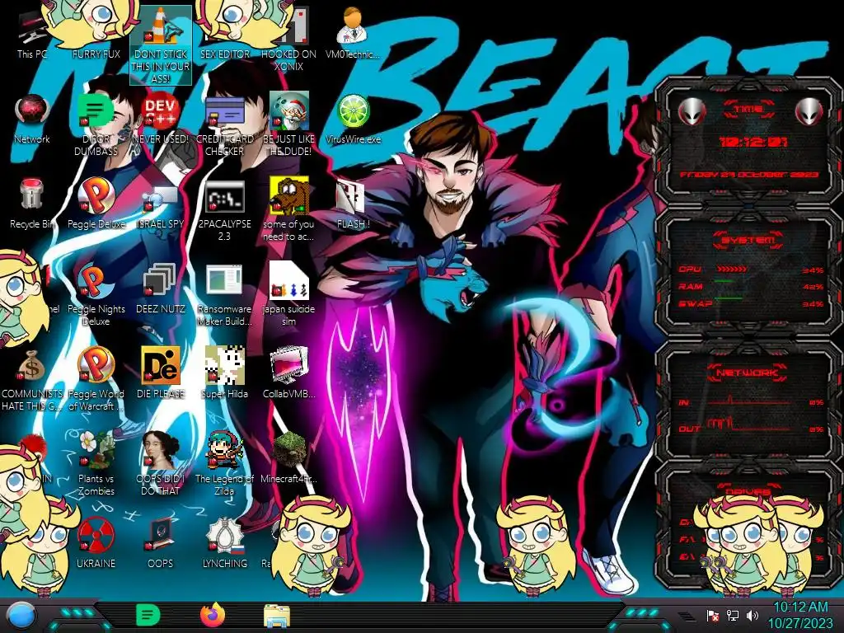Click the volume speaker tray icon

pyautogui.click(x=753, y=615)
